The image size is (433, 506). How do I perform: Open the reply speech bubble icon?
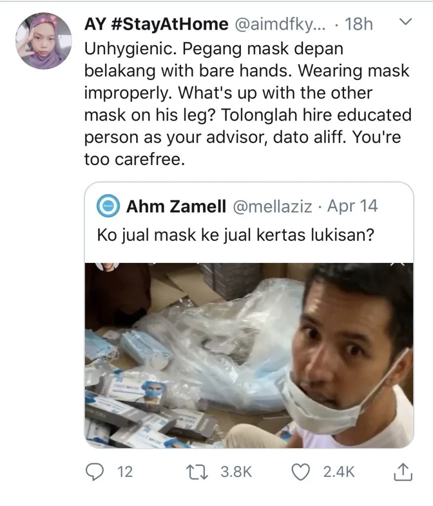[x=94, y=472]
